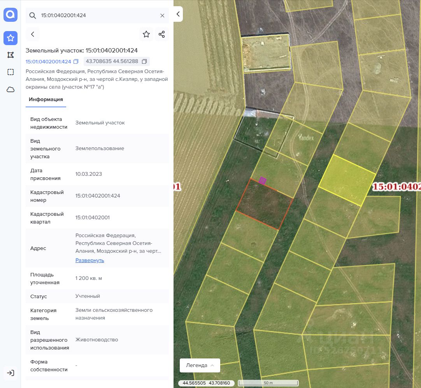Click the pink marker on the map
The width and height of the screenshot is (421, 388).
click(x=262, y=181)
